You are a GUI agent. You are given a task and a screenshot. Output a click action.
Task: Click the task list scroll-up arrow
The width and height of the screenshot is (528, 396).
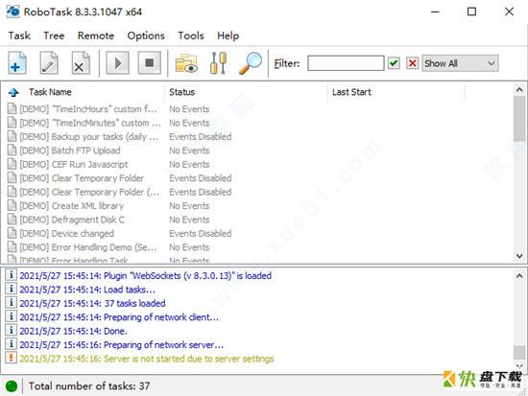click(519, 90)
